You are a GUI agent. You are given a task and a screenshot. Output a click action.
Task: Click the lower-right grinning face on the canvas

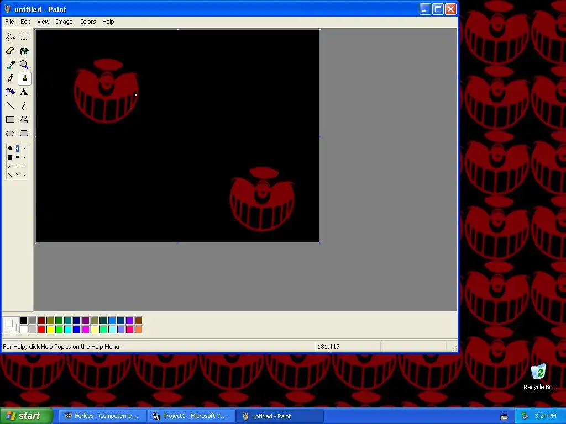pos(263,199)
